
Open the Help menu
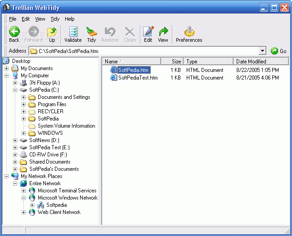tap(70, 19)
